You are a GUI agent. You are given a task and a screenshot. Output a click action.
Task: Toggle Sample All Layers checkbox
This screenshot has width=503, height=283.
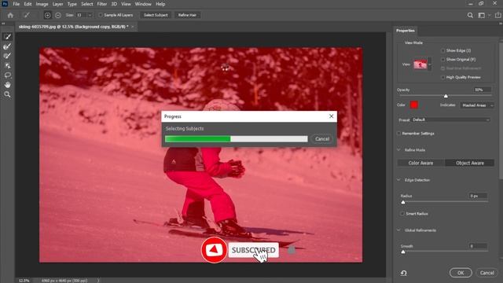101,15
